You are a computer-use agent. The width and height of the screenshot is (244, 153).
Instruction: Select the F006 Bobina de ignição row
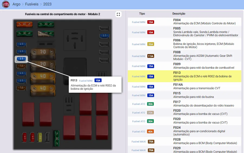pos(184,44)
